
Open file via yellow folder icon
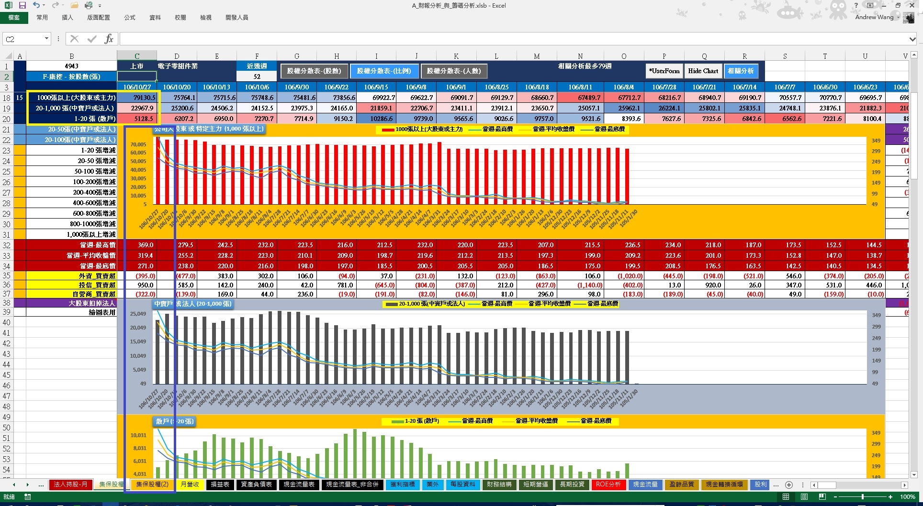[x=74, y=5]
